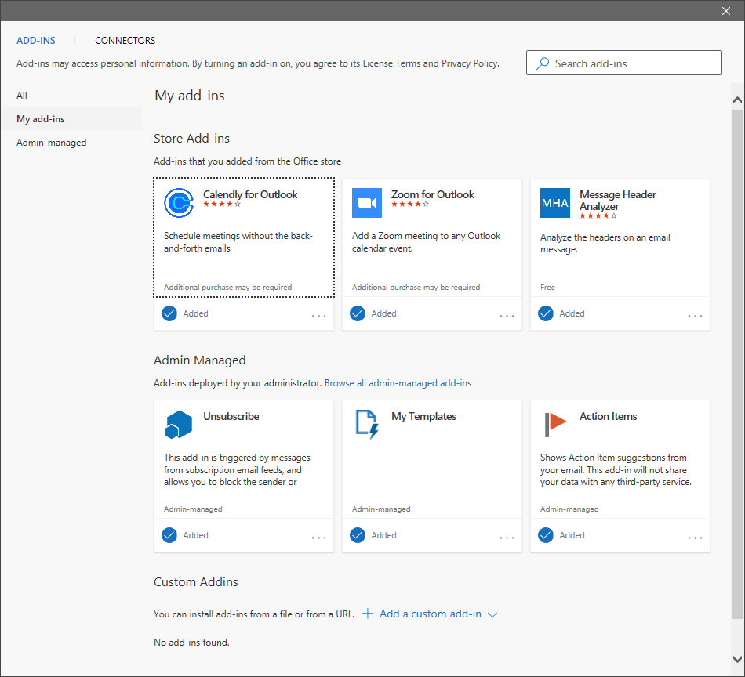Click the Zoom for Outlook camera icon
The width and height of the screenshot is (745, 677).
click(367, 202)
